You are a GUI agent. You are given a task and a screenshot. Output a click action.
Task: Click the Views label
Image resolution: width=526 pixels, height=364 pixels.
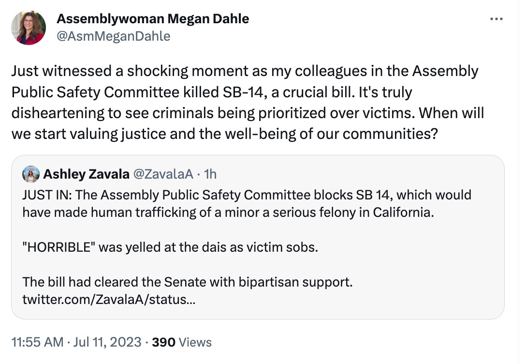(195, 342)
